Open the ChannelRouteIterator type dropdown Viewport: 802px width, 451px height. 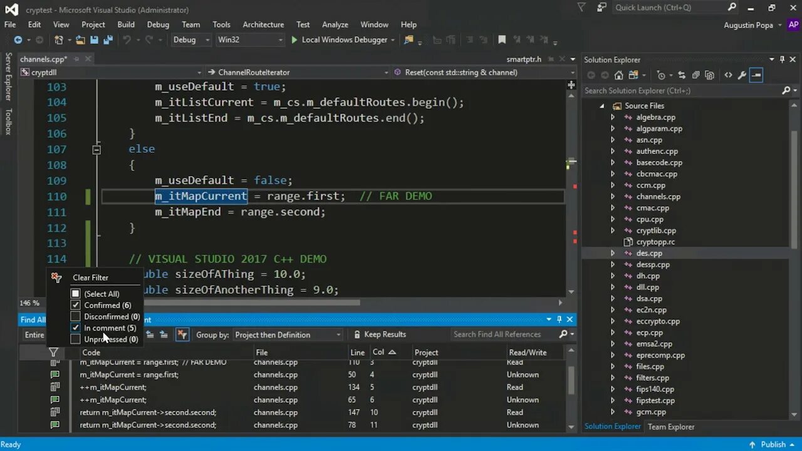tap(299, 72)
